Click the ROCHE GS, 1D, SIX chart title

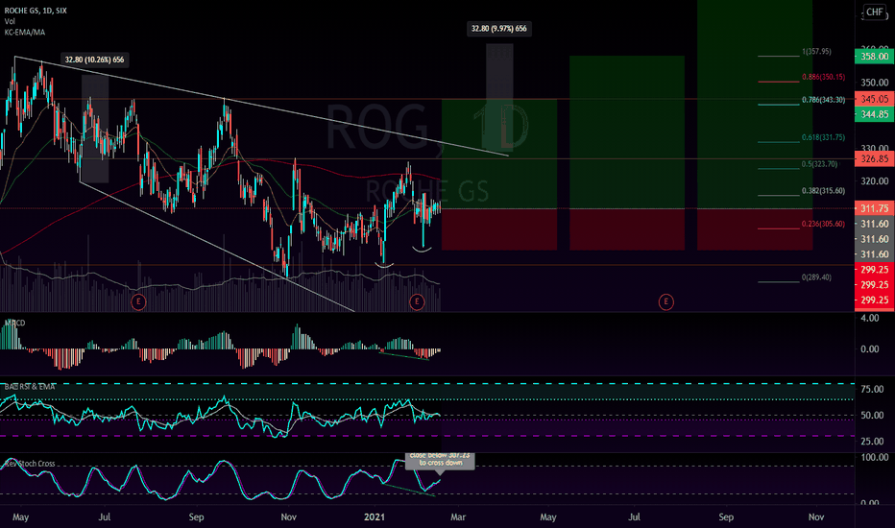[x=36, y=11]
